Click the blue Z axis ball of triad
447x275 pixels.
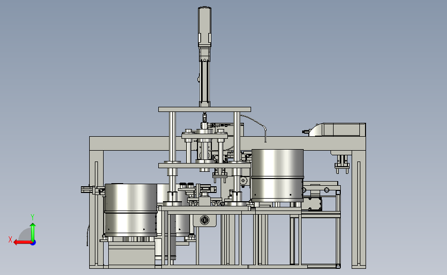coord(34,243)
